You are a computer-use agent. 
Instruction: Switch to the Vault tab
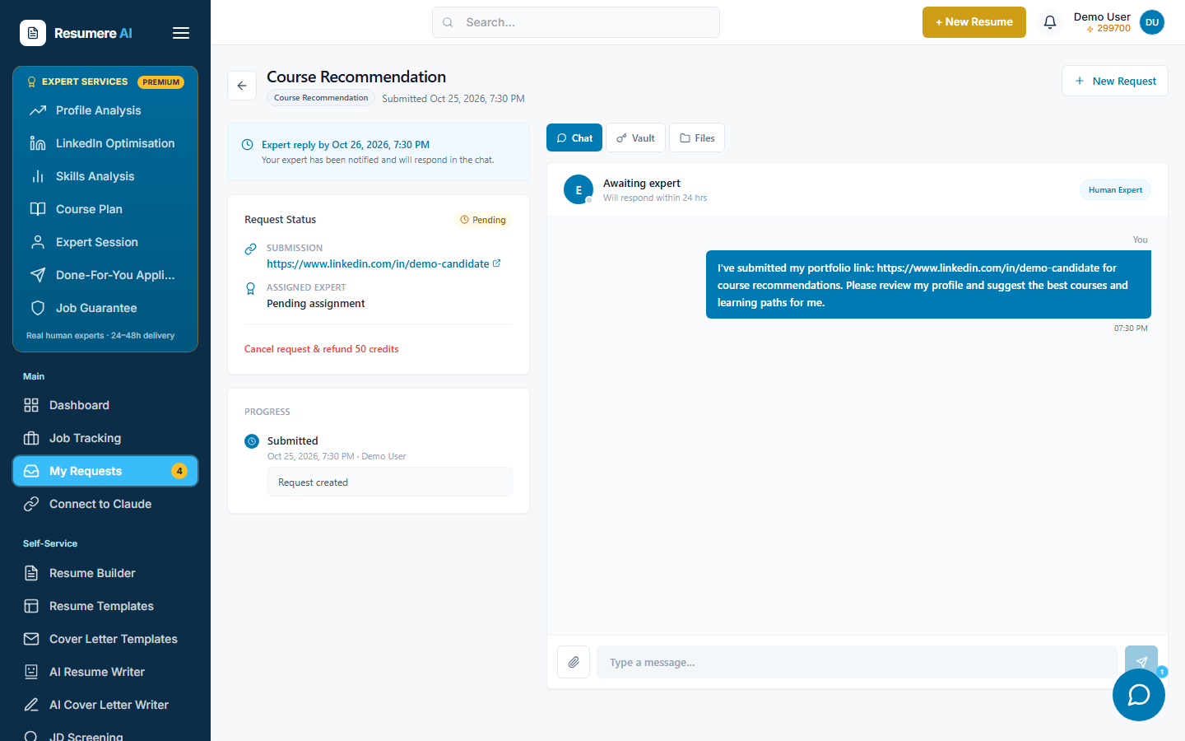point(635,137)
